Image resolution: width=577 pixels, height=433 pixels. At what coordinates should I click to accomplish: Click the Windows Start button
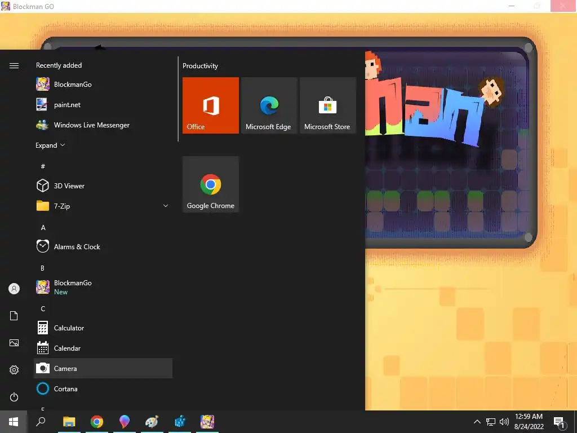coord(14,422)
